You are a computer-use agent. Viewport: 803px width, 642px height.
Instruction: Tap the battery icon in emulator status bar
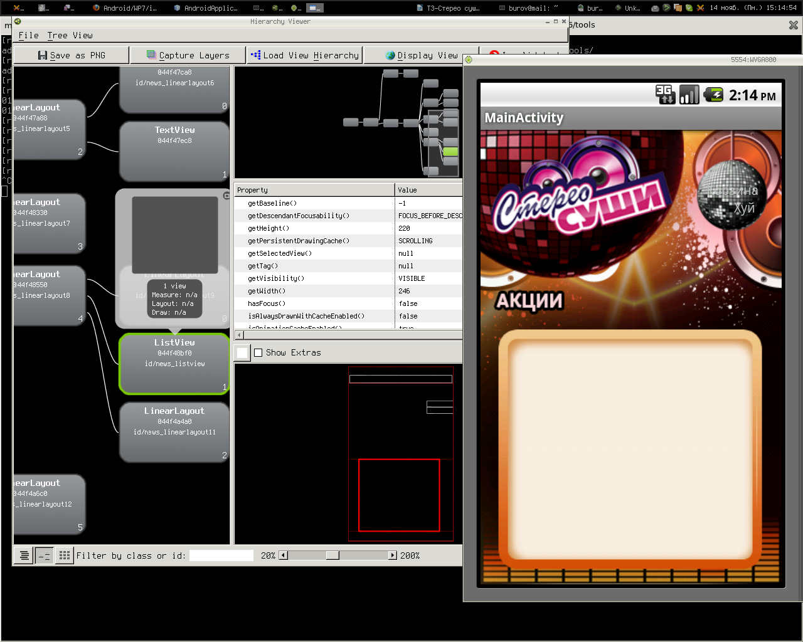(x=713, y=95)
